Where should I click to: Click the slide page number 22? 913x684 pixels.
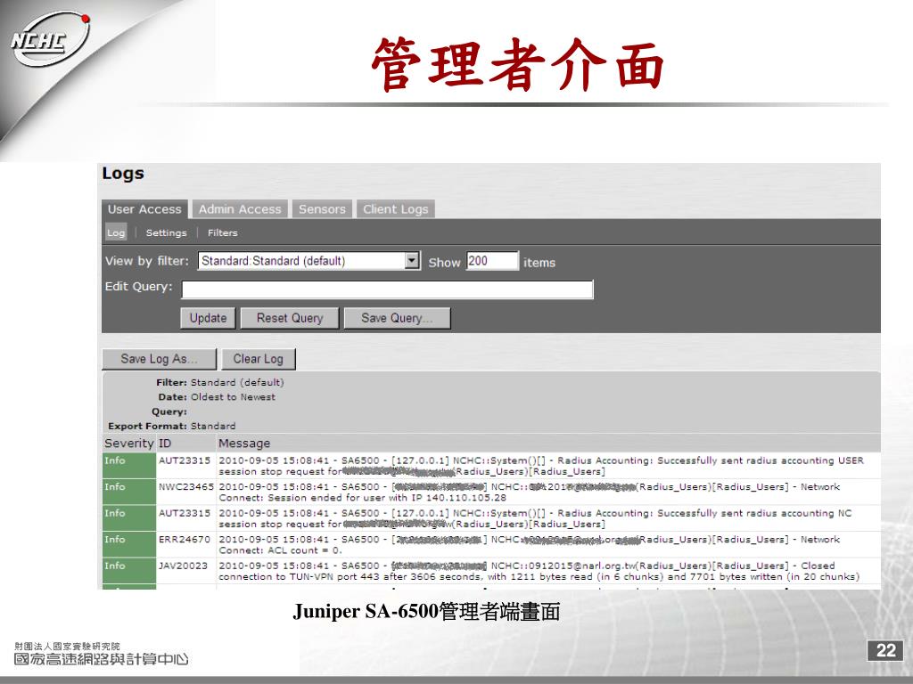pos(885,650)
